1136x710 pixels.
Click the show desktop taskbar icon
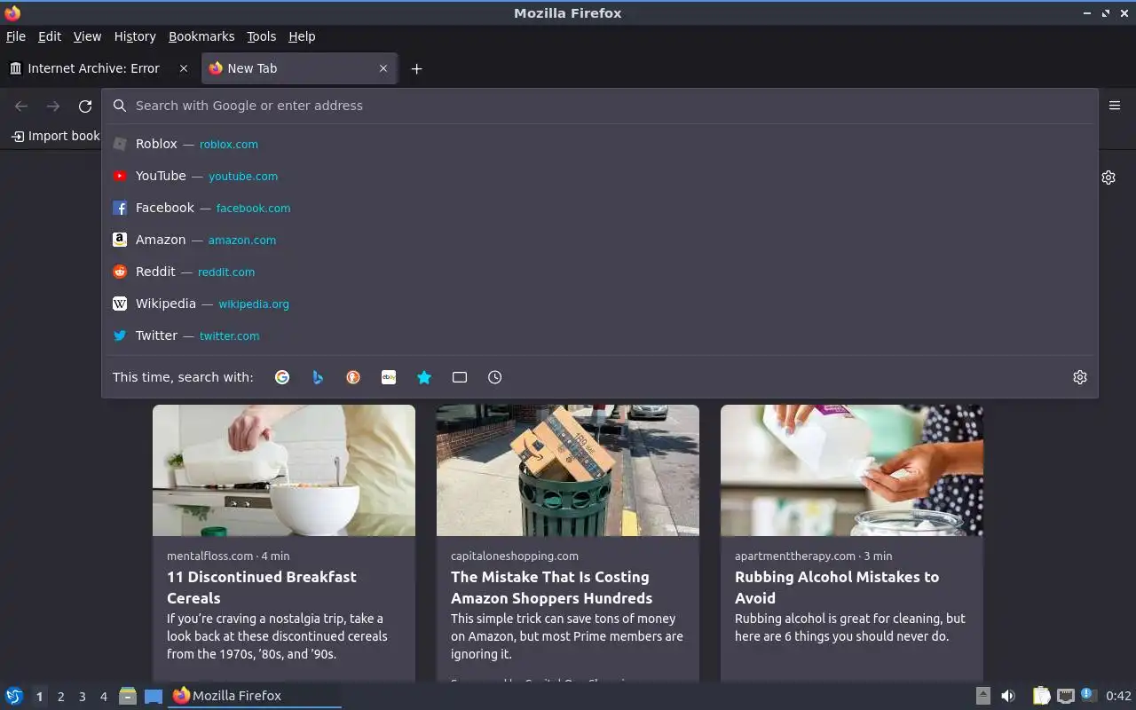pyautogui.click(x=154, y=696)
